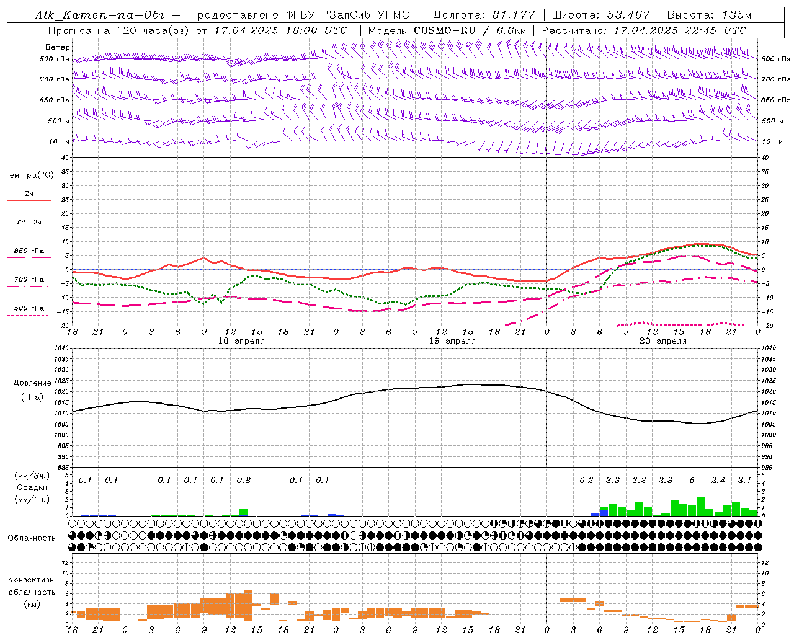Click the Облачность cloudiness row label

pos(32,538)
